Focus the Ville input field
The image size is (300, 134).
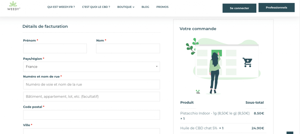tap(91, 131)
